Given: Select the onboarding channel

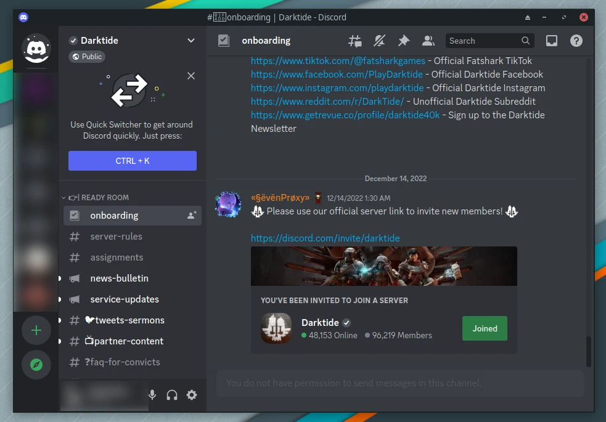Looking at the screenshot, I should point(132,216).
